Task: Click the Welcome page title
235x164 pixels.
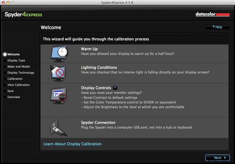Action: 51,27
